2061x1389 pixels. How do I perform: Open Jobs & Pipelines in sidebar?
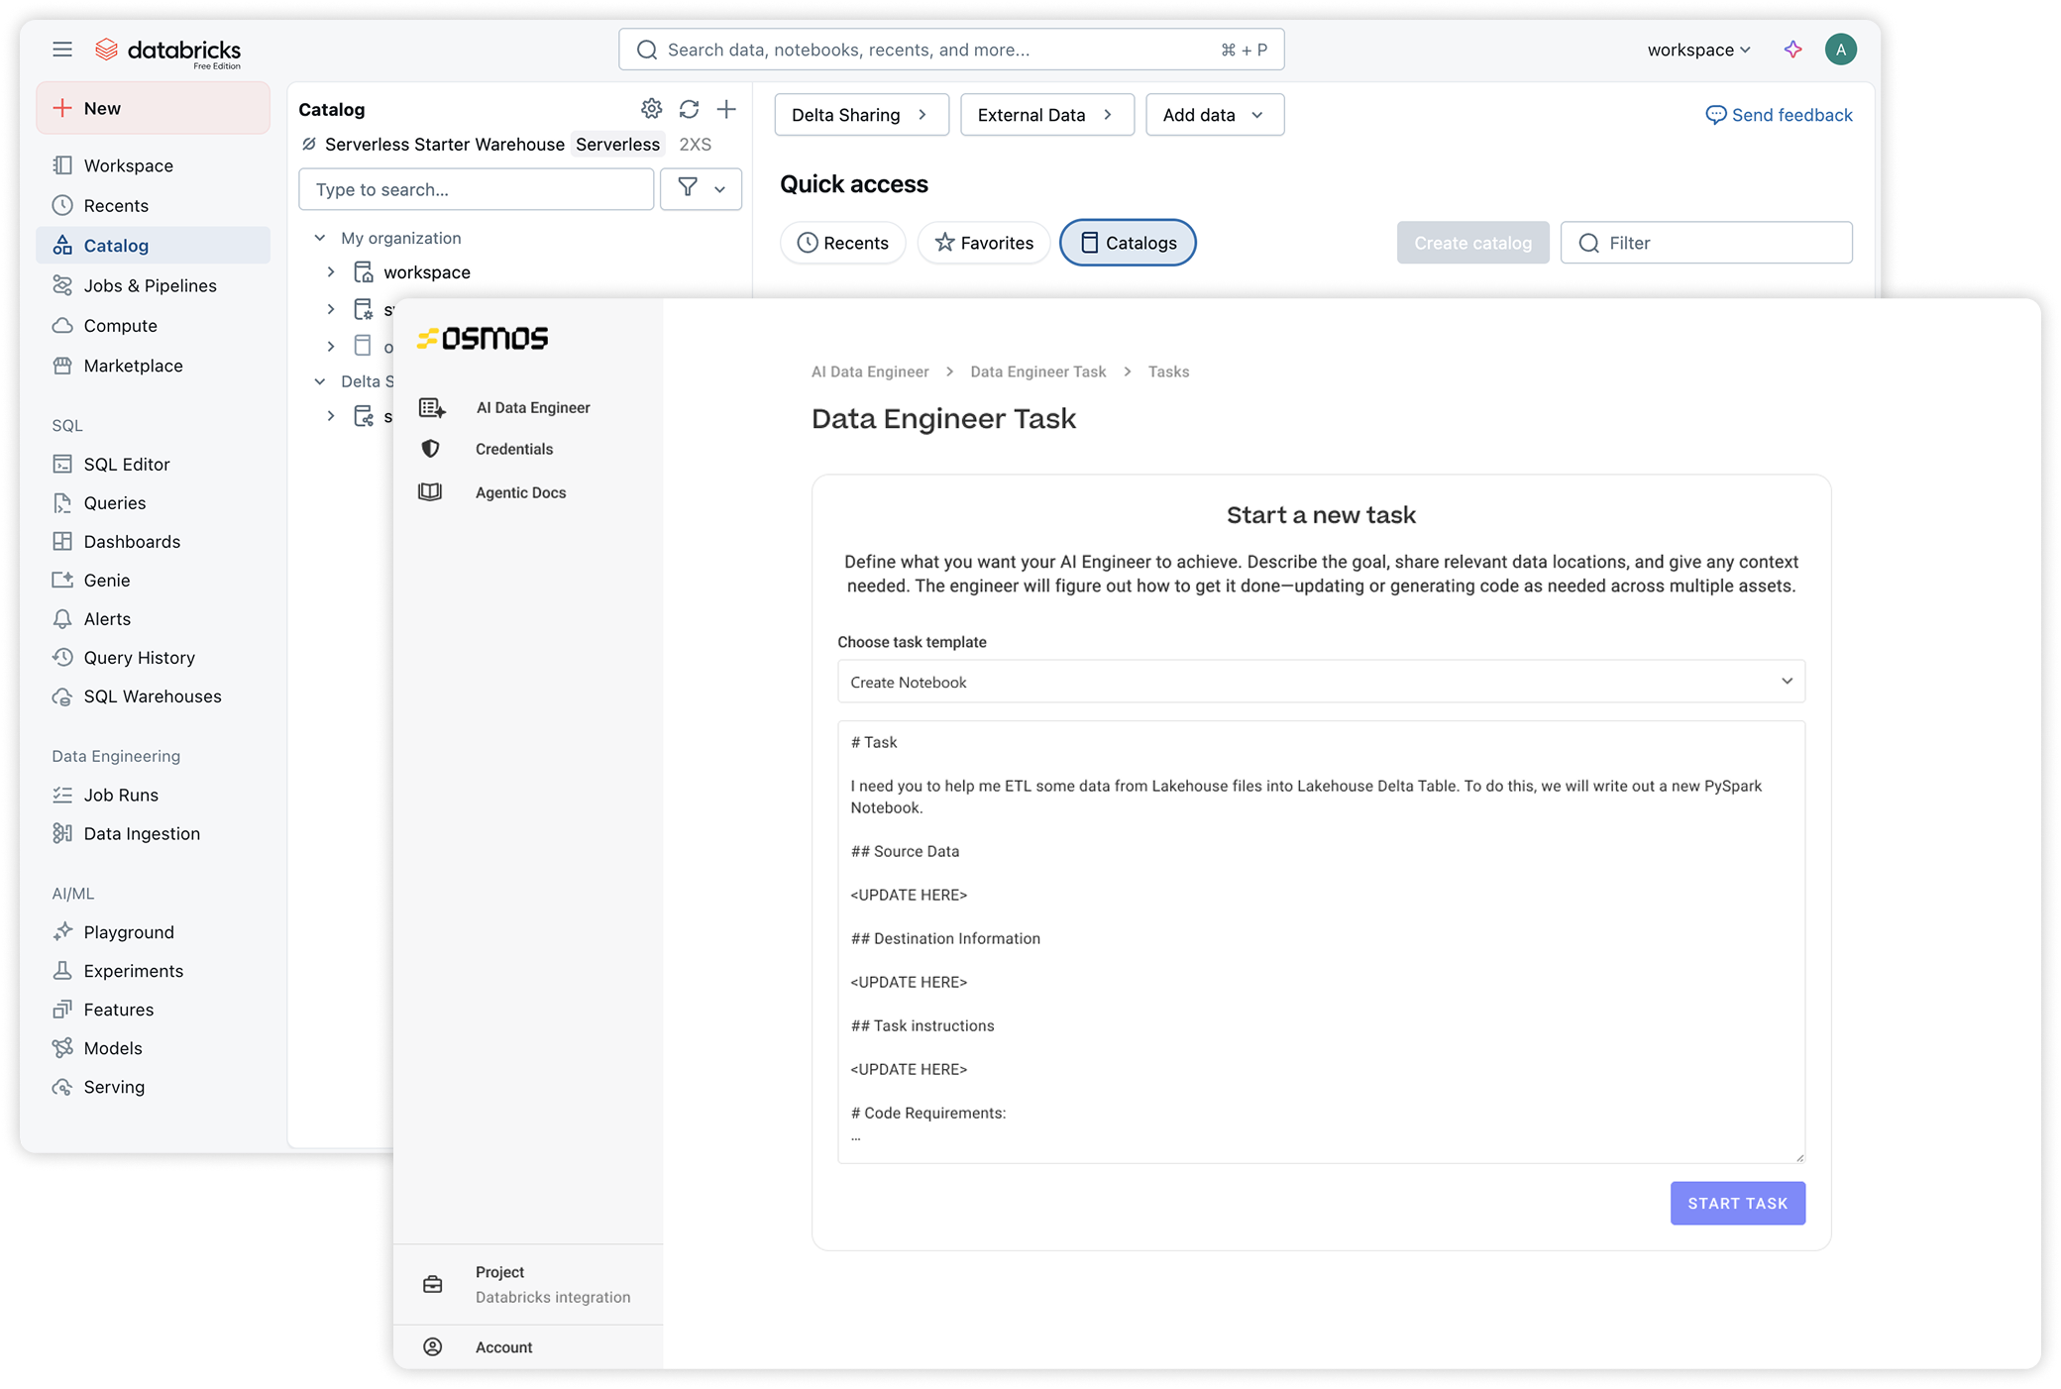coord(153,285)
